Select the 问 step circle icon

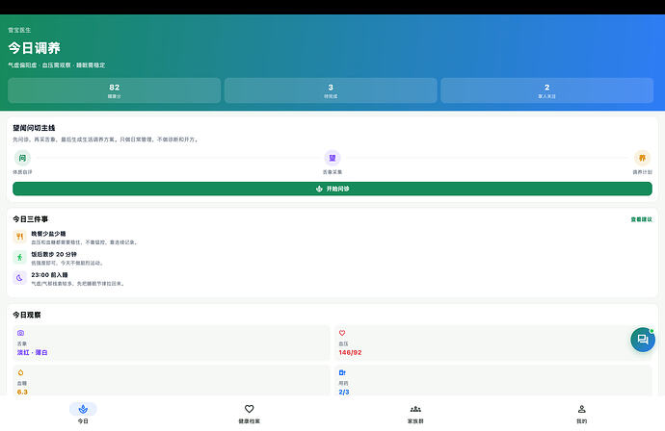(22, 158)
